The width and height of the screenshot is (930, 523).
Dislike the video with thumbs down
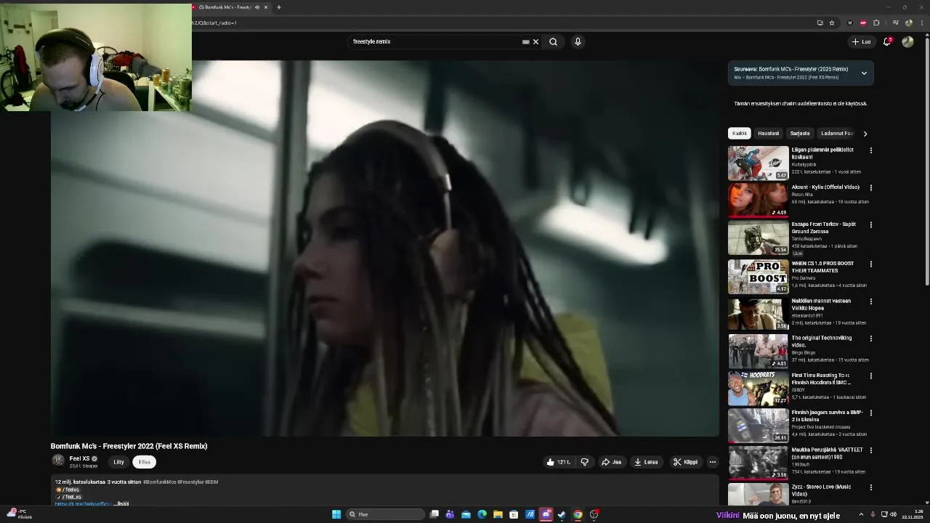click(584, 462)
